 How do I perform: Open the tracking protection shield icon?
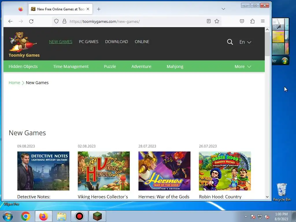(x=56, y=21)
